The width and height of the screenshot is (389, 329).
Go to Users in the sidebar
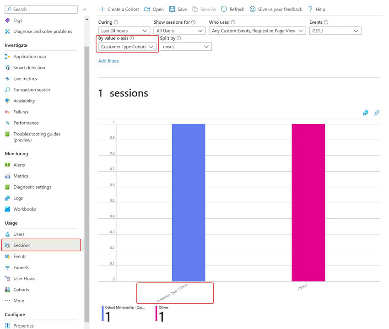19,234
